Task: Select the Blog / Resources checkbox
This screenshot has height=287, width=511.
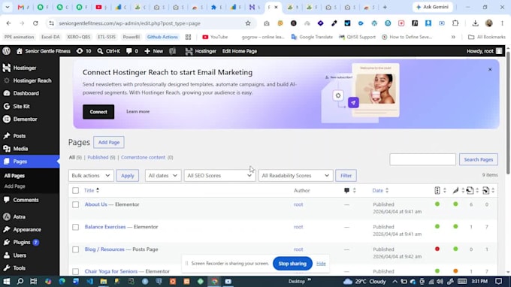Action: [x=76, y=249]
